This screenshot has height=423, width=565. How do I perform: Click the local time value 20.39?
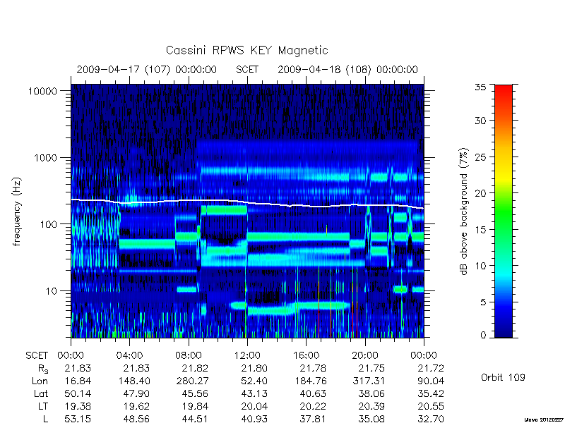point(371,407)
